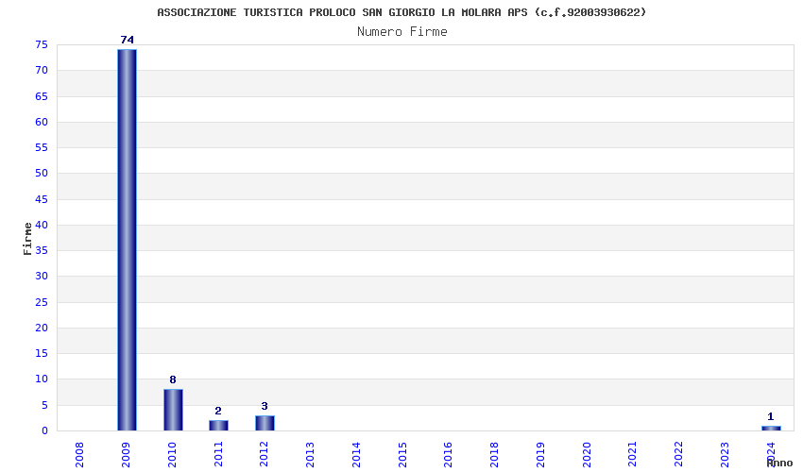The width and height of the screenshot is (803, 472).
Task: Click the '8' data label above the 2010 bar
Action: click(x=173, y=379)
